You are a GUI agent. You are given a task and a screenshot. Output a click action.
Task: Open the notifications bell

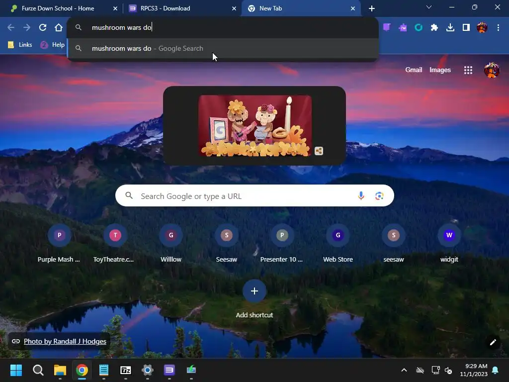(495, 370)
